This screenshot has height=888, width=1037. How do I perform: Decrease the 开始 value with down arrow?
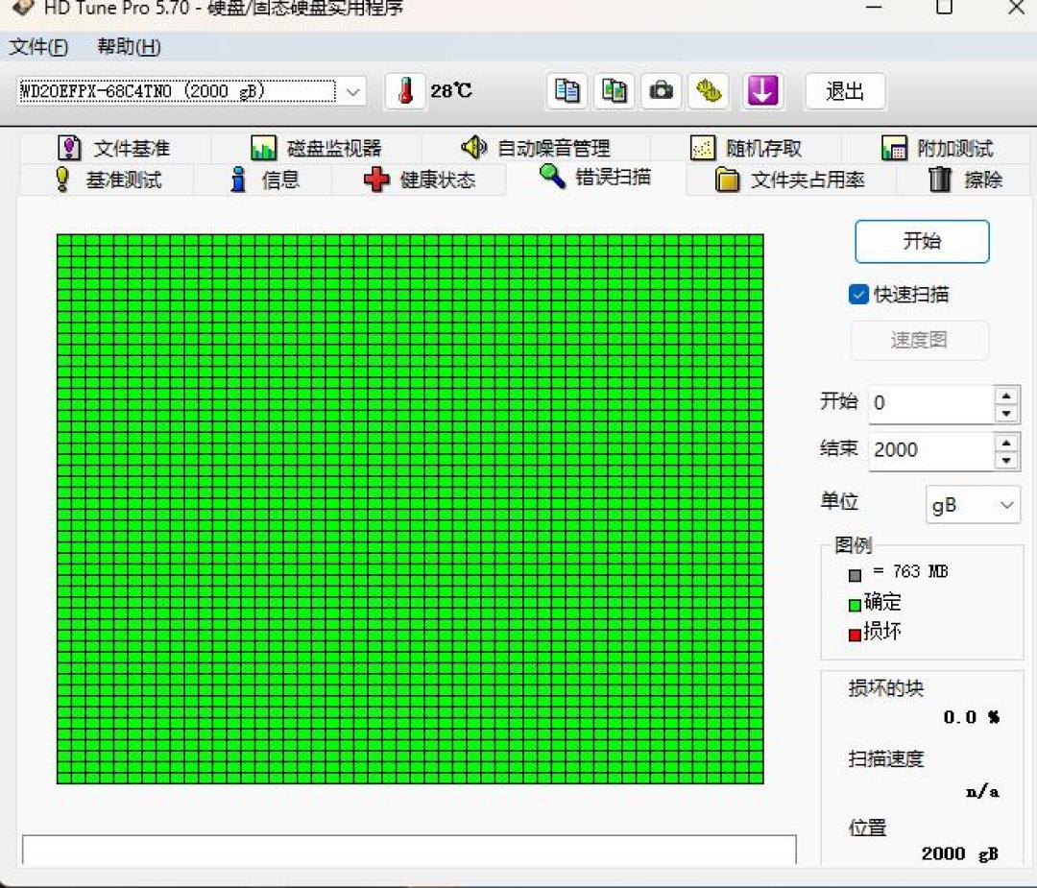coord(1006,413)
